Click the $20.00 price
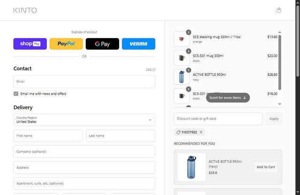This screenshot has height=195, width=300. [x=272, y=56]
